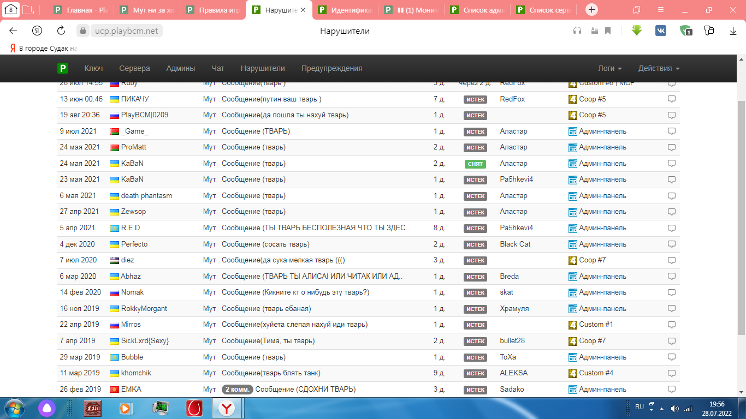This screenshot has height=419, width=746.
Task: Click date 16 ноя 2019 in RokkyMorgant row
Action: tap(79, 308)
